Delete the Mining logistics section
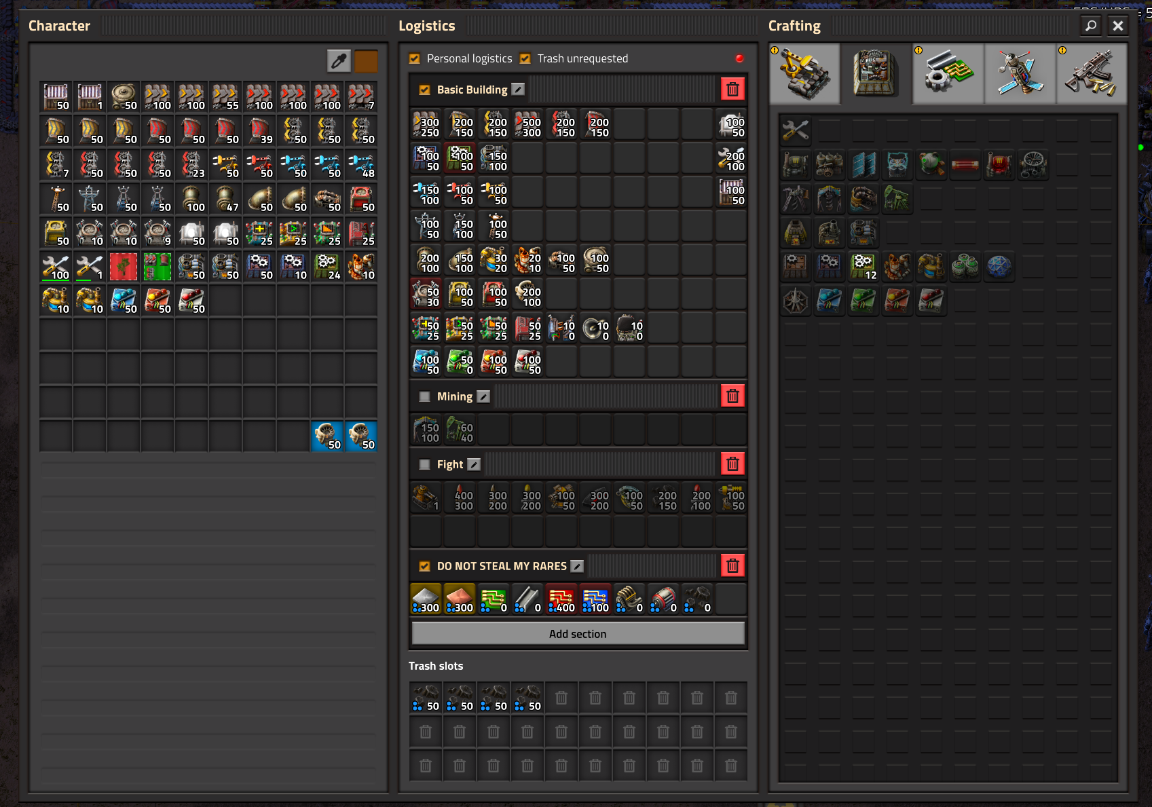The height and width of the screenshot is (807, 1152). coord(732,396)
